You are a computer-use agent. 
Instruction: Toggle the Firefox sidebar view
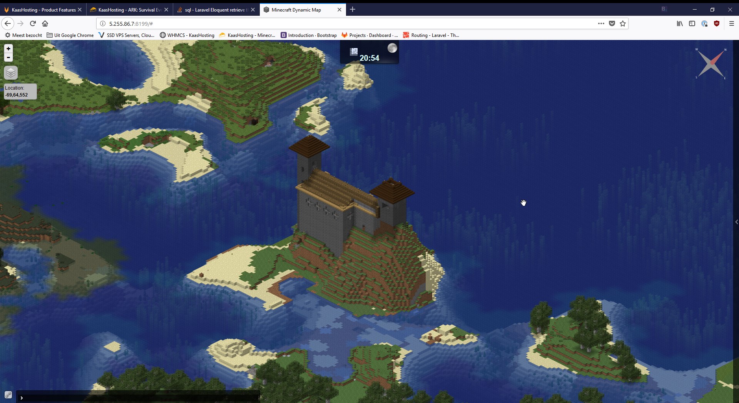pyautogui.click(x=692, y=23)
